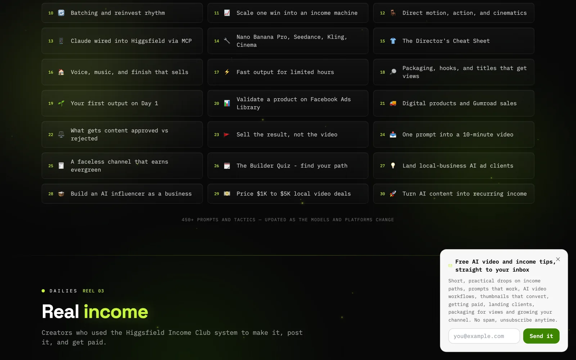Click the 'Send it' button

541,336
